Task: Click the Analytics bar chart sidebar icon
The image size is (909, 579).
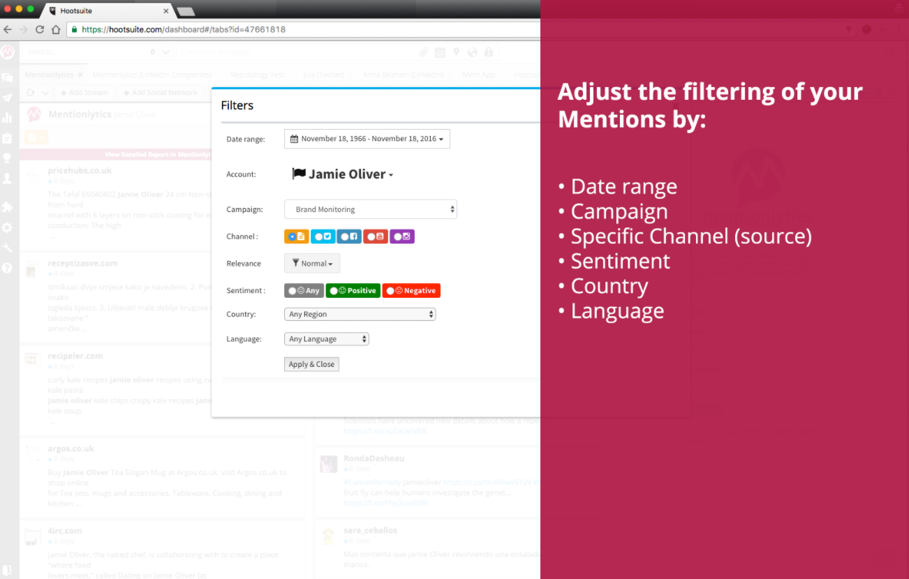Action: (8, 118)
